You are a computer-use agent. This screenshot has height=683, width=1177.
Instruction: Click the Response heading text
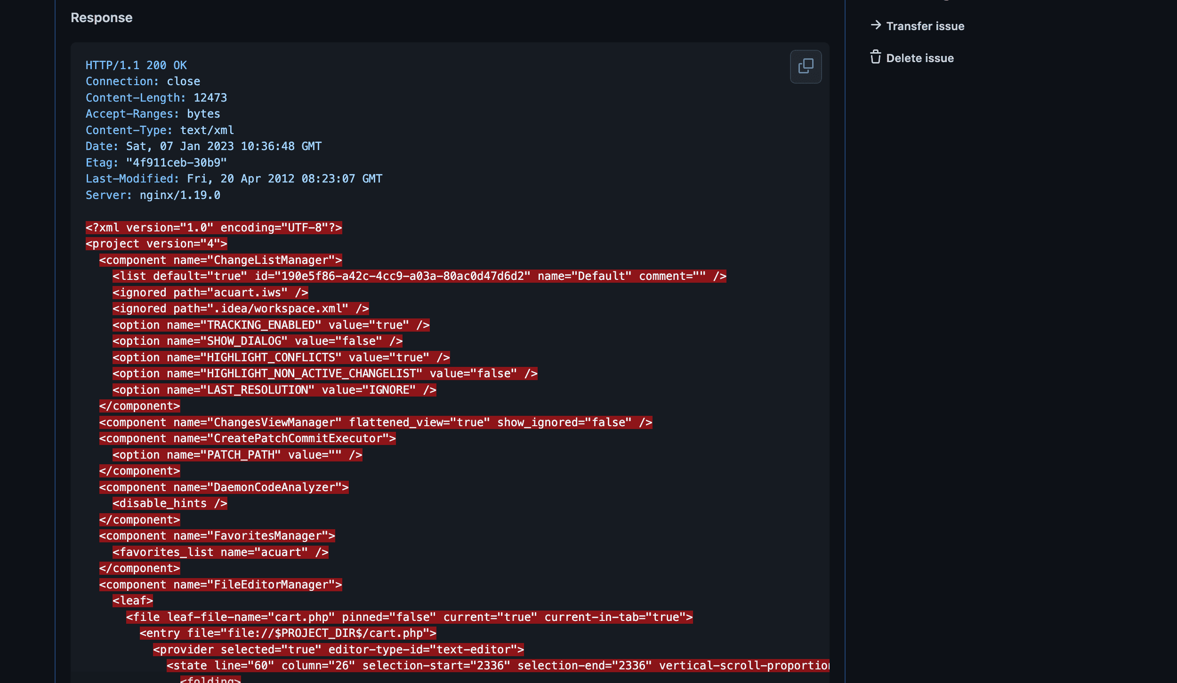coord(102,18)
